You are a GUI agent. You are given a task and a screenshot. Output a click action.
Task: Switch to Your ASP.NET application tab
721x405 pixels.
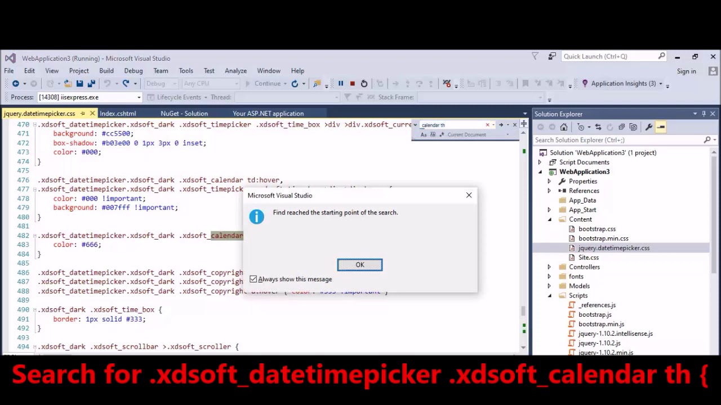(268, 114)
